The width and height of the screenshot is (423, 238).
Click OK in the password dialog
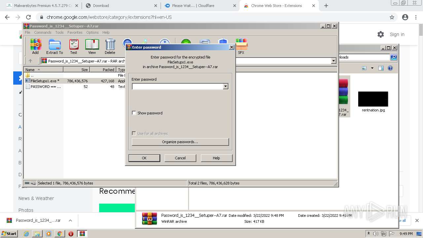click(x=144, y=158)
